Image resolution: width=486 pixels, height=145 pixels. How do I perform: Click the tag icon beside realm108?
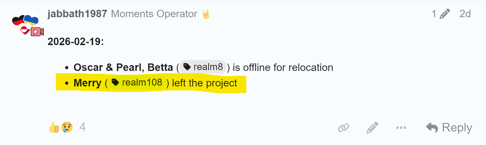pos(115,82)
